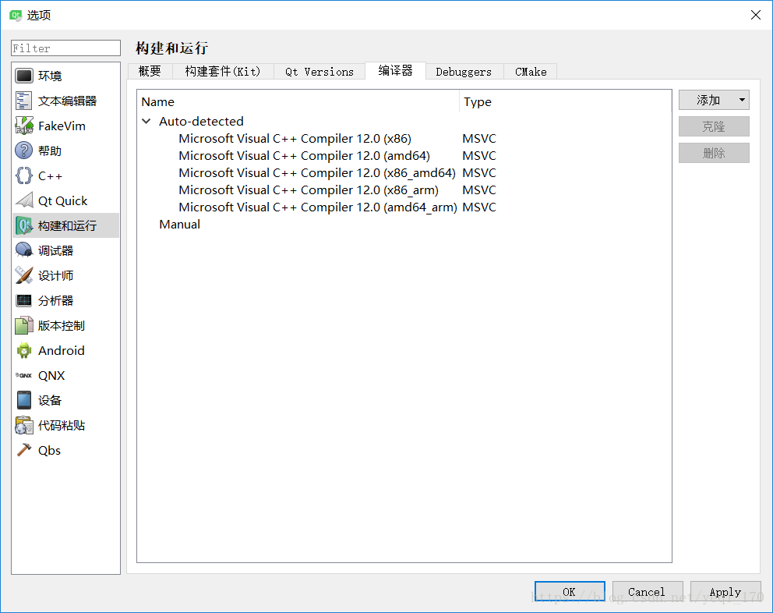Viewport: 773px width, 613px height.
Task: Switch to the Qt Versions tab
Action: (319, 72)
